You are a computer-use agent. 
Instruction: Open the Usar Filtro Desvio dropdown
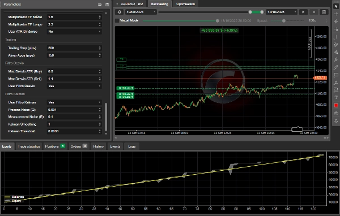(74, 86)
